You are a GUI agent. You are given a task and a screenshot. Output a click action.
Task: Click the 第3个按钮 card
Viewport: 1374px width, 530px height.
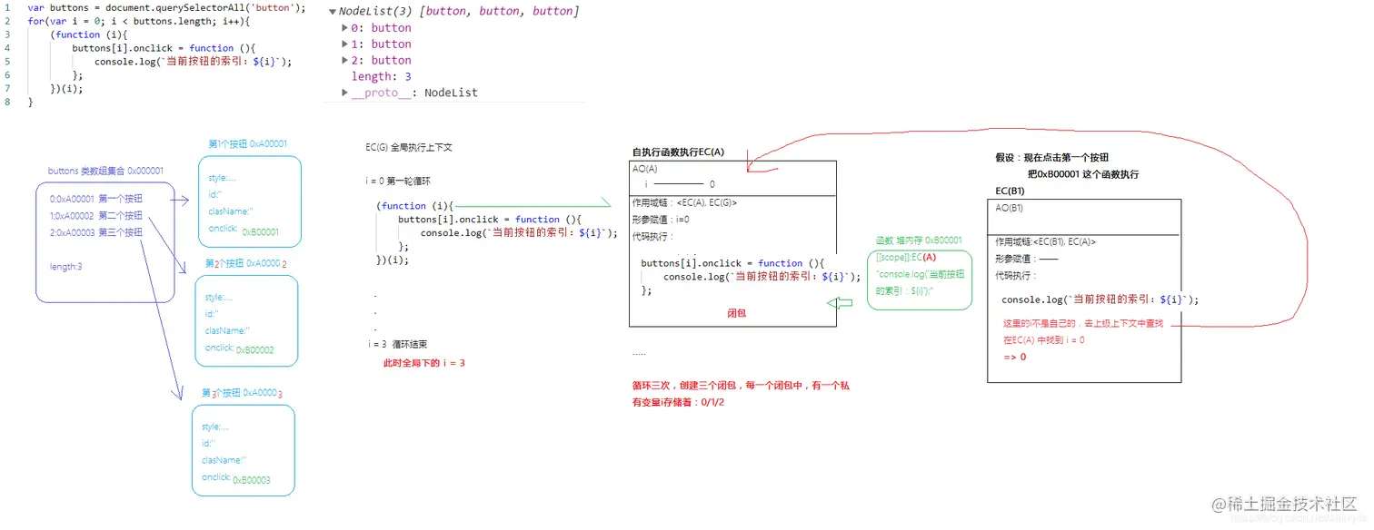click(x=244, y=449)
